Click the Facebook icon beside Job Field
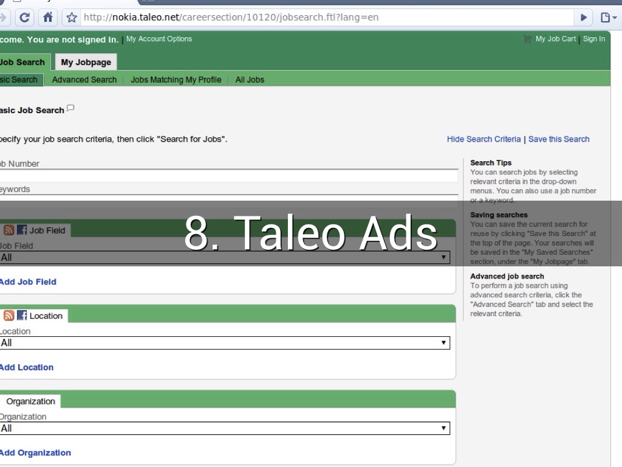The width and height of the screenshot is (622, 467). pyautogui.click(x=22, y=230)
